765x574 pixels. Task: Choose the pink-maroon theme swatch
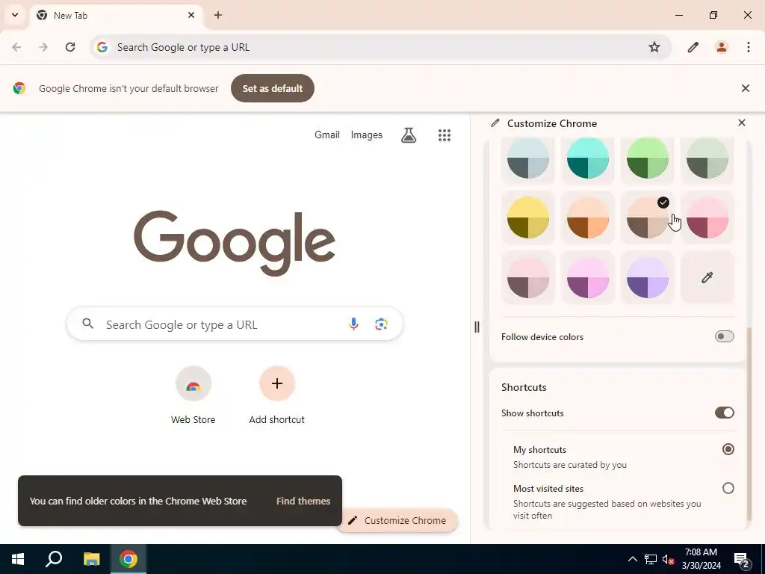[707, 217]
